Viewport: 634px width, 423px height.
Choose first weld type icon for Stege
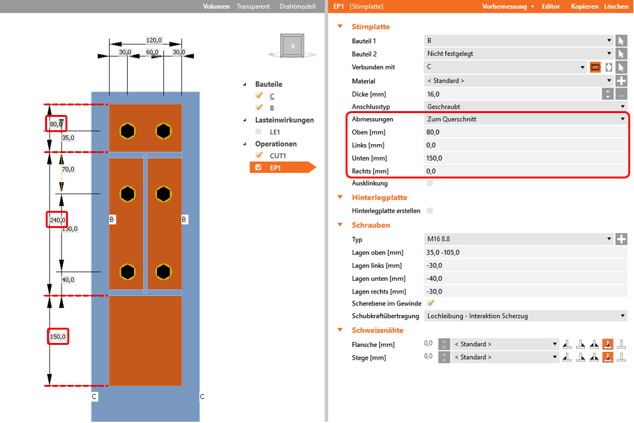point(567,358)
